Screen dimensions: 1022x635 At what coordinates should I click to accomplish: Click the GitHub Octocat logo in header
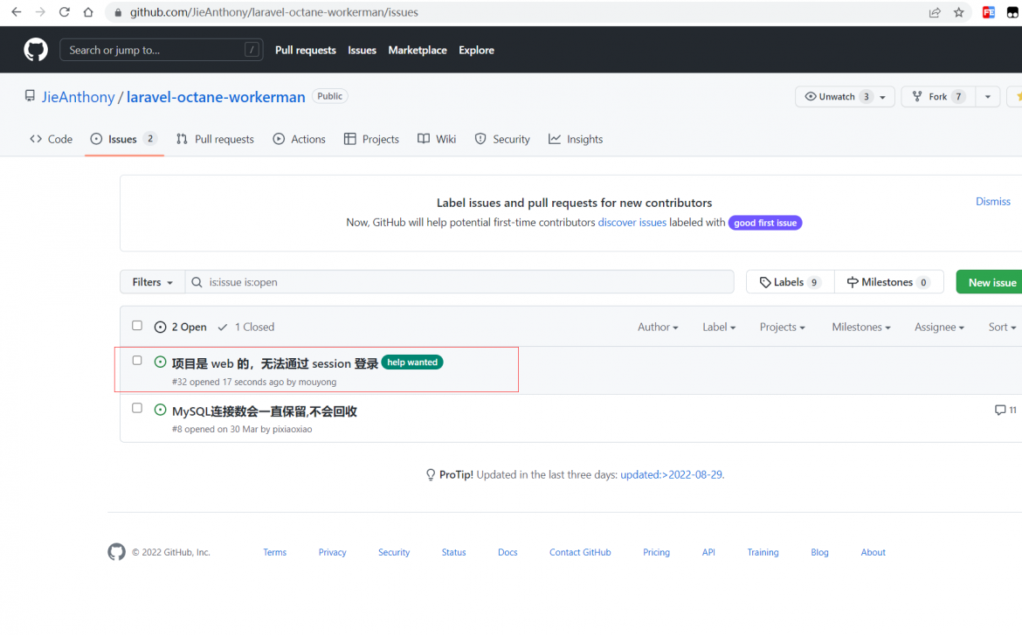click(x=36, y=50)
